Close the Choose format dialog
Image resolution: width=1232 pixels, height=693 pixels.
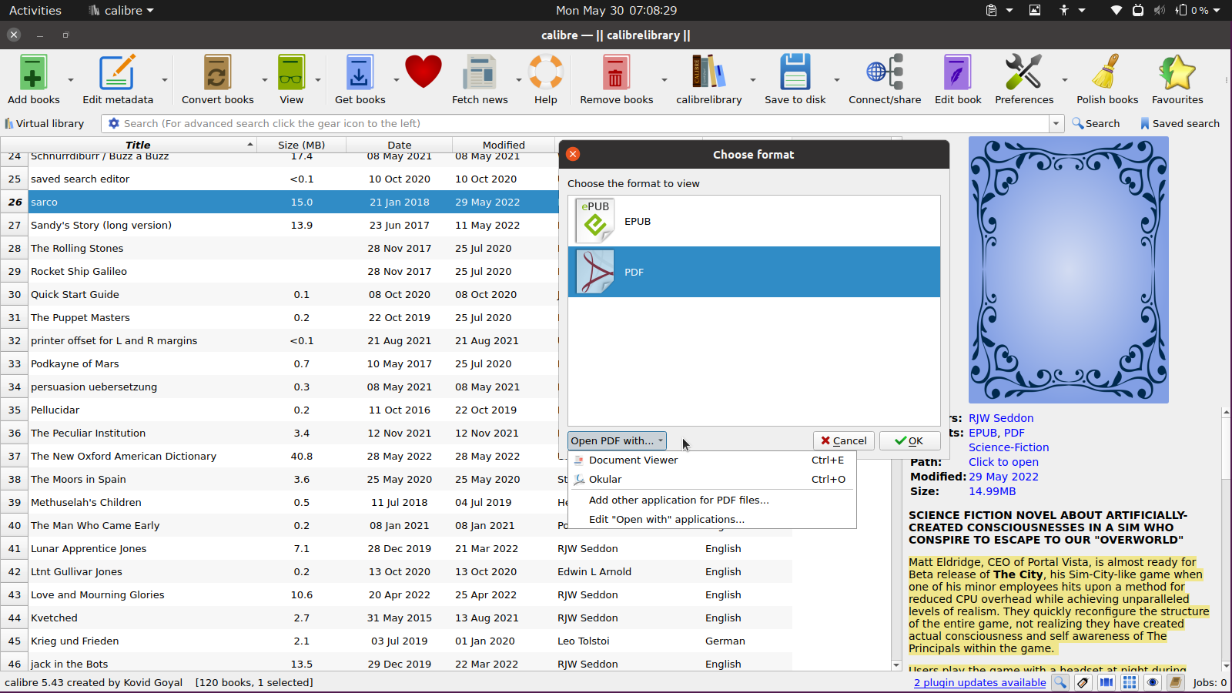click(x=573, y=154)
